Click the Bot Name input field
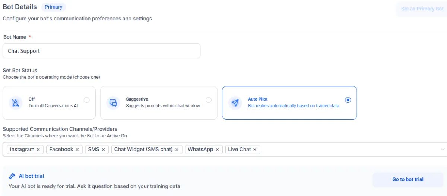This screenshot has width=447, height=196. [101, 51]
